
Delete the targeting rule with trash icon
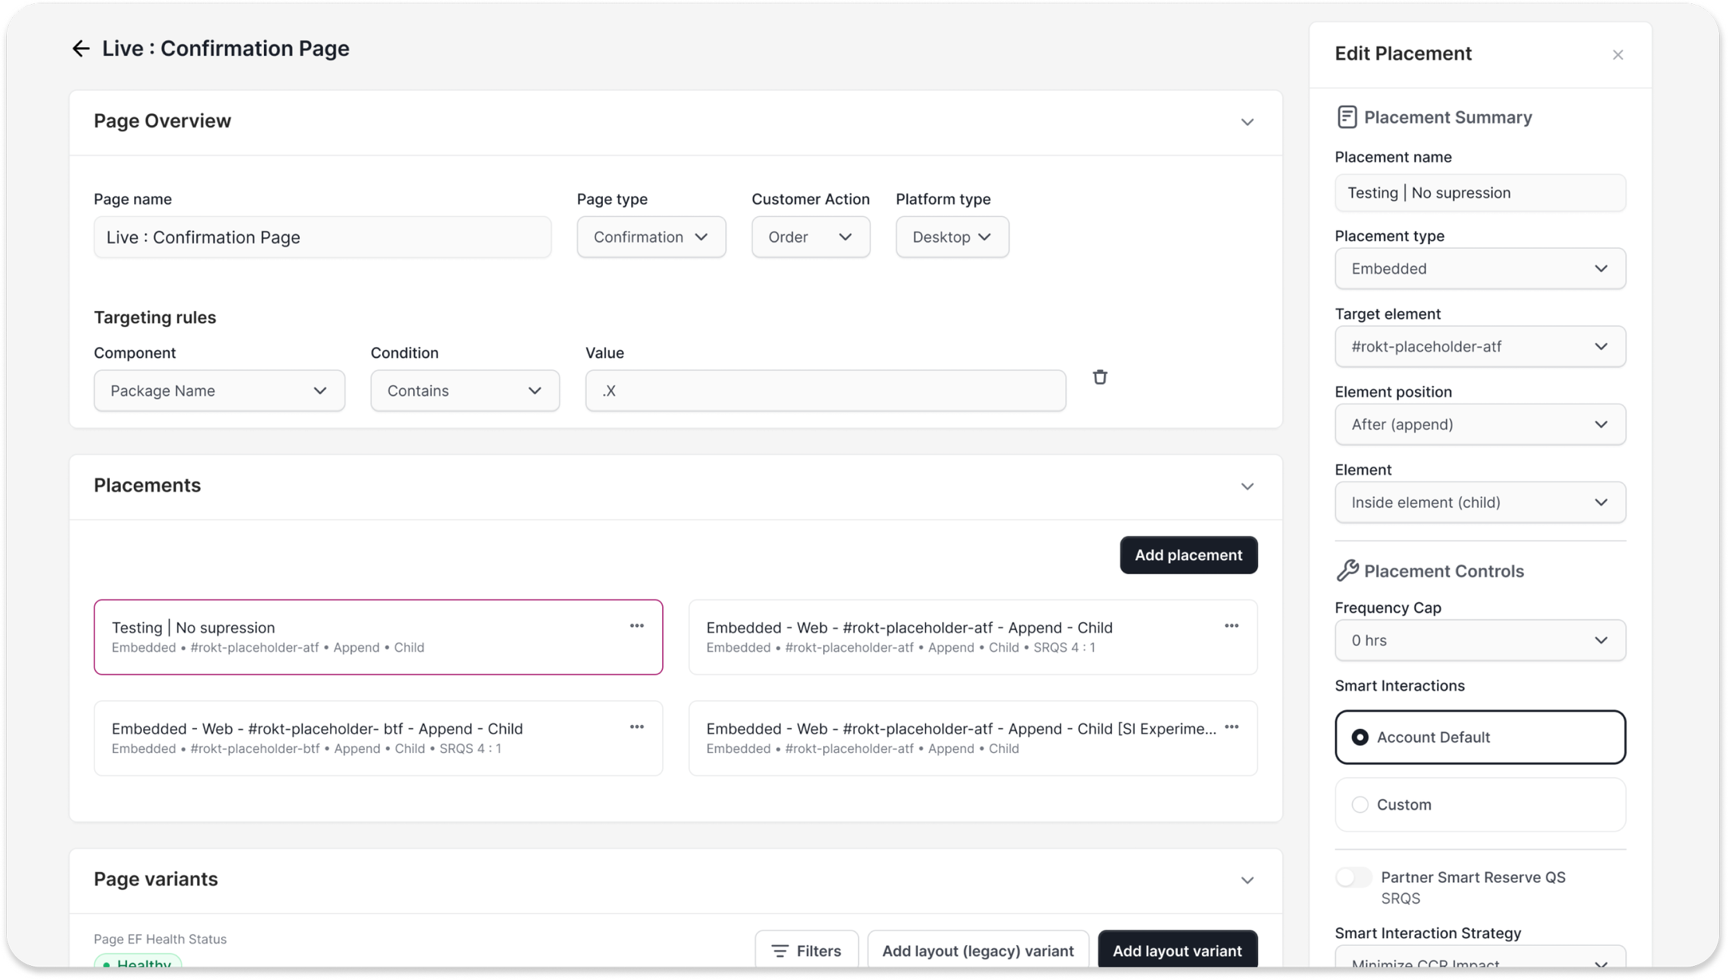click(x=1100, y=377)
